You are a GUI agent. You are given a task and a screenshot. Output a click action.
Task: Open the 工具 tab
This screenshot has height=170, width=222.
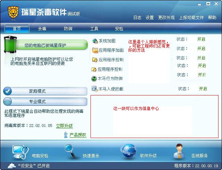tap(94, 29)
